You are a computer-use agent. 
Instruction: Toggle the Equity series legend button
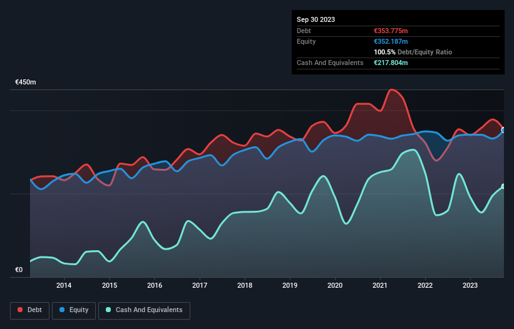(x=74, y=310)
